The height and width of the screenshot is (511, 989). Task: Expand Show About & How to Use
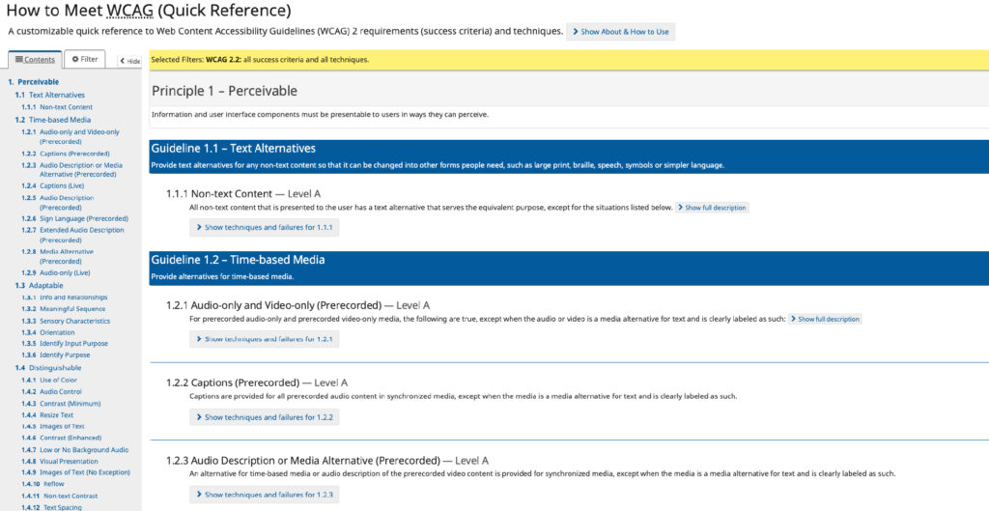(x=620, y=32)
